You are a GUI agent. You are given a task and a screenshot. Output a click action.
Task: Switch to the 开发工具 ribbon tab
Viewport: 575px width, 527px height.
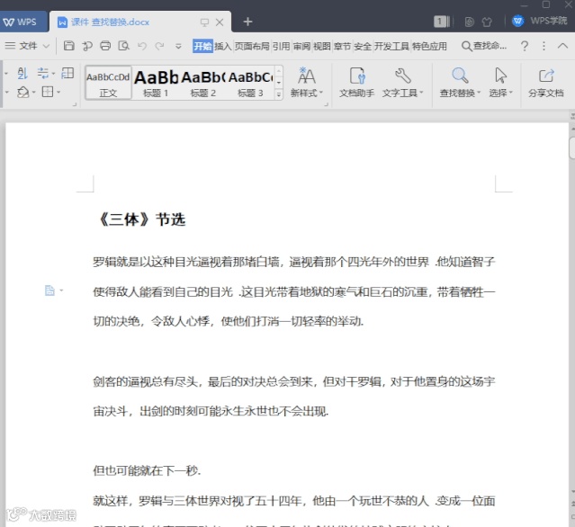pyautogui.click(x=391, y=46)
